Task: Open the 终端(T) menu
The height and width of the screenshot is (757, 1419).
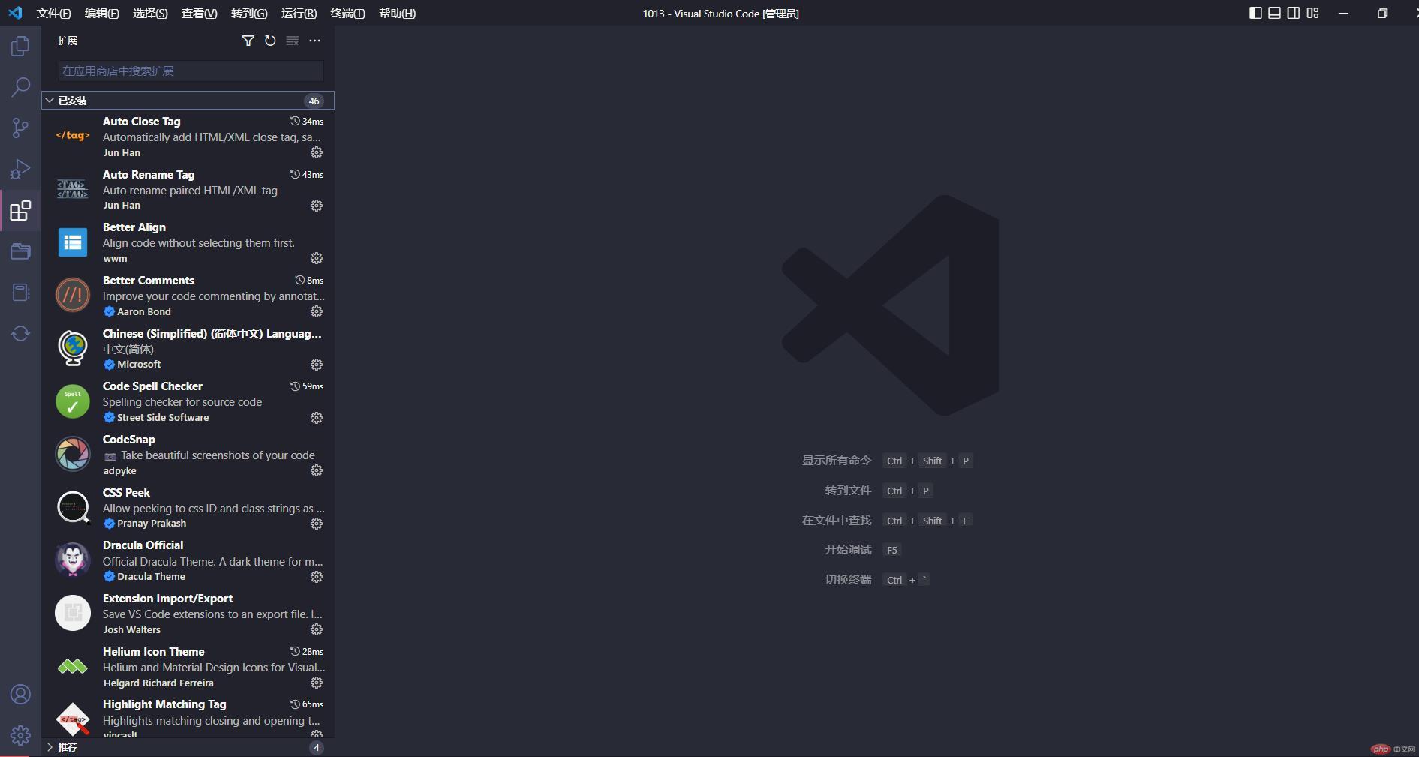Action: 347,14
